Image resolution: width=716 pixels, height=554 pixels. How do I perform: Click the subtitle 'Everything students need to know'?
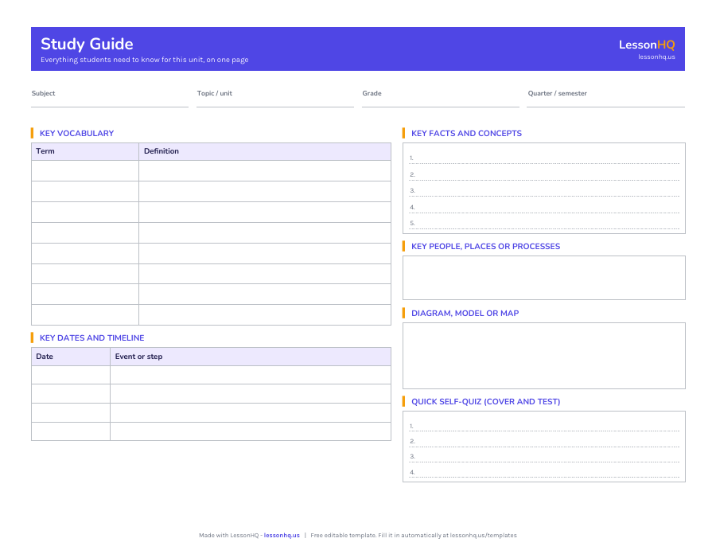144,60
